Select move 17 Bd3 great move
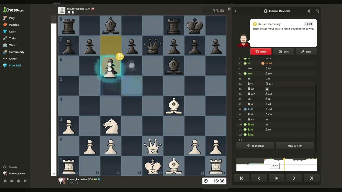This screenshot has width=342, height=192. pyautogui.click(x=251, y=109)
